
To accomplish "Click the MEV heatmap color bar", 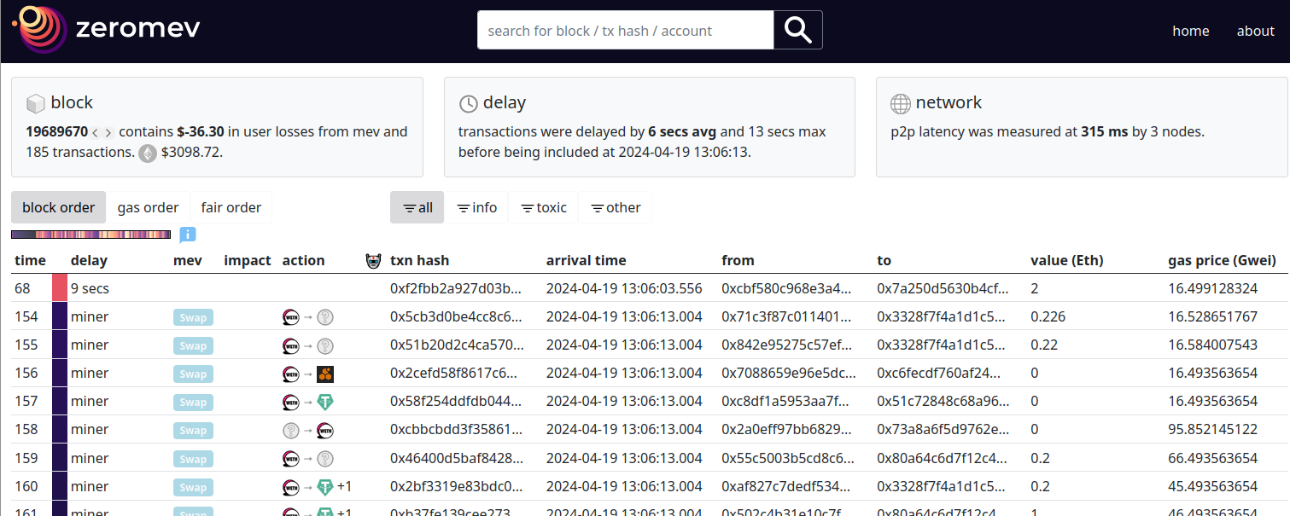I will pos(90,235).
